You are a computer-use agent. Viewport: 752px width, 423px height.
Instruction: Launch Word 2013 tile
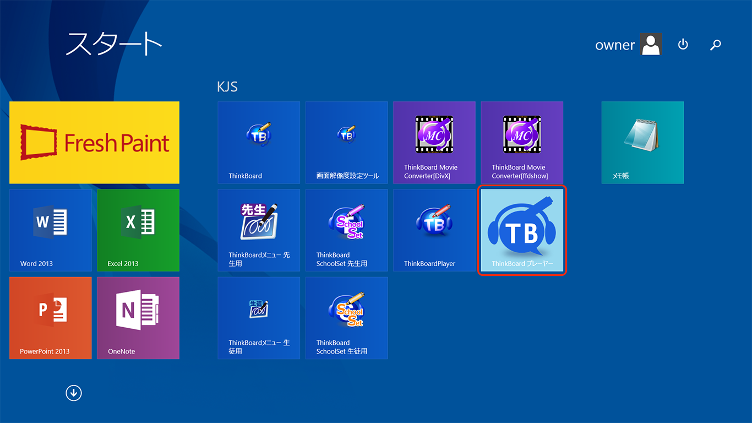51,230
